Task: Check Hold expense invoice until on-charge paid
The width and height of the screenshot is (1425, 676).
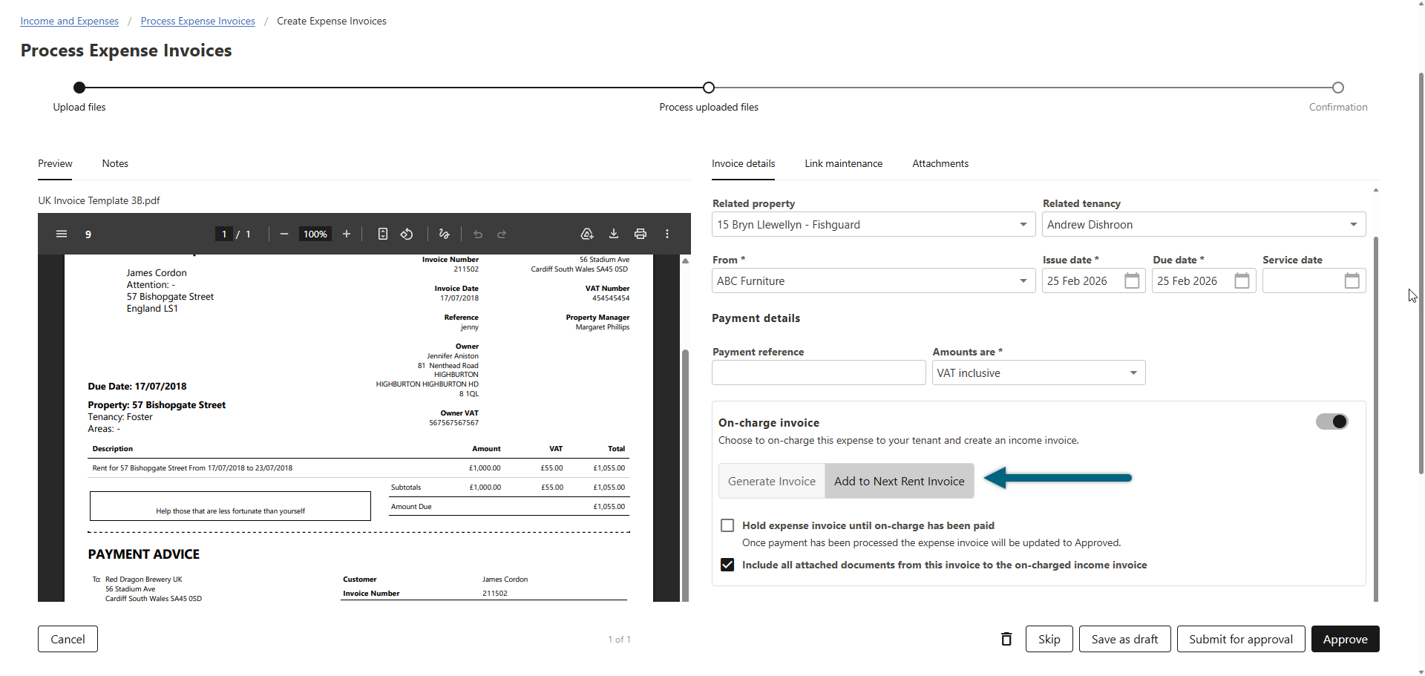Action: point(727,525)
